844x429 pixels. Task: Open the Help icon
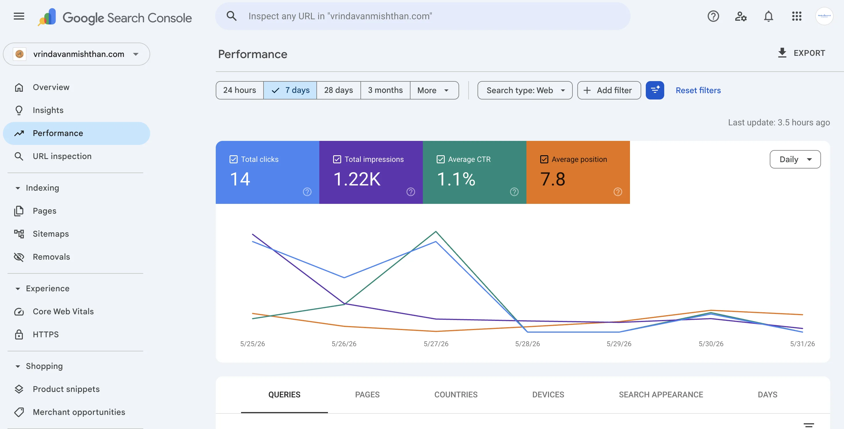click(x=713, y=16)
